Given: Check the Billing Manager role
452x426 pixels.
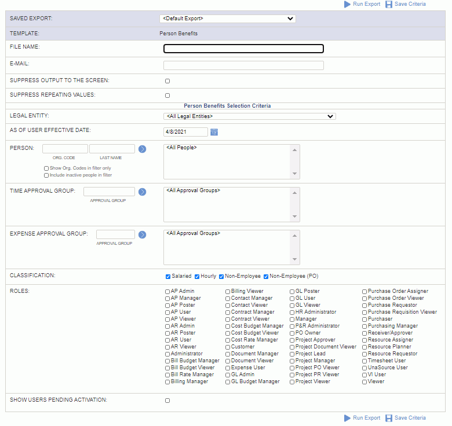Looking at the screenshot, I should tap(167, 382).
